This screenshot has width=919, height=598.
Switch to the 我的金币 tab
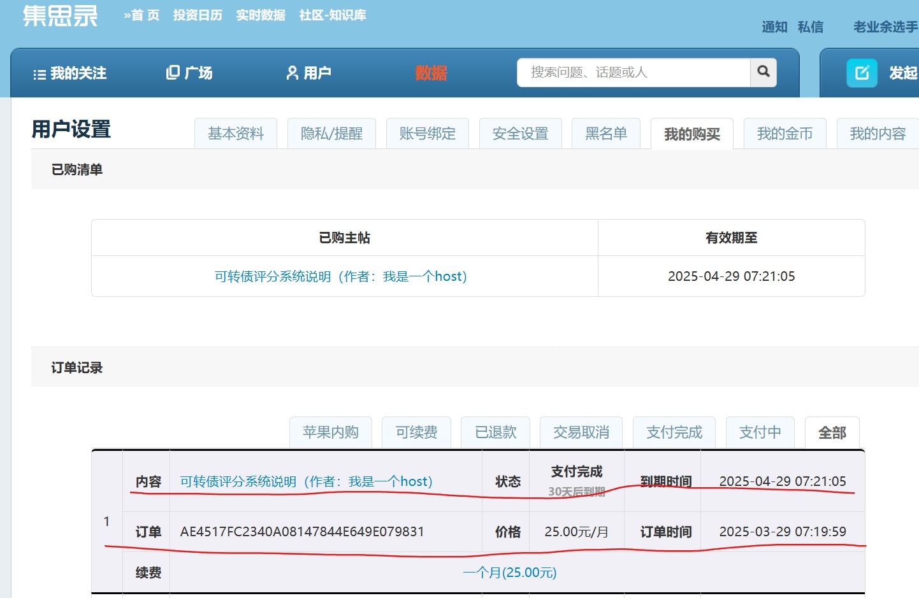pyautogui.click(x=785, y=134)
